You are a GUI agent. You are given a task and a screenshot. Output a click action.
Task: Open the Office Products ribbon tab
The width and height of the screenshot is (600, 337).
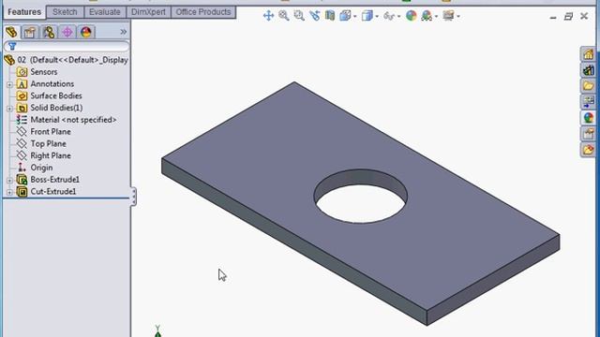203,12
